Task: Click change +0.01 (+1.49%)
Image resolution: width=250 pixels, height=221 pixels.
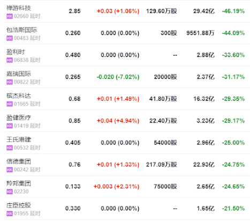Action: pos(118,99)
